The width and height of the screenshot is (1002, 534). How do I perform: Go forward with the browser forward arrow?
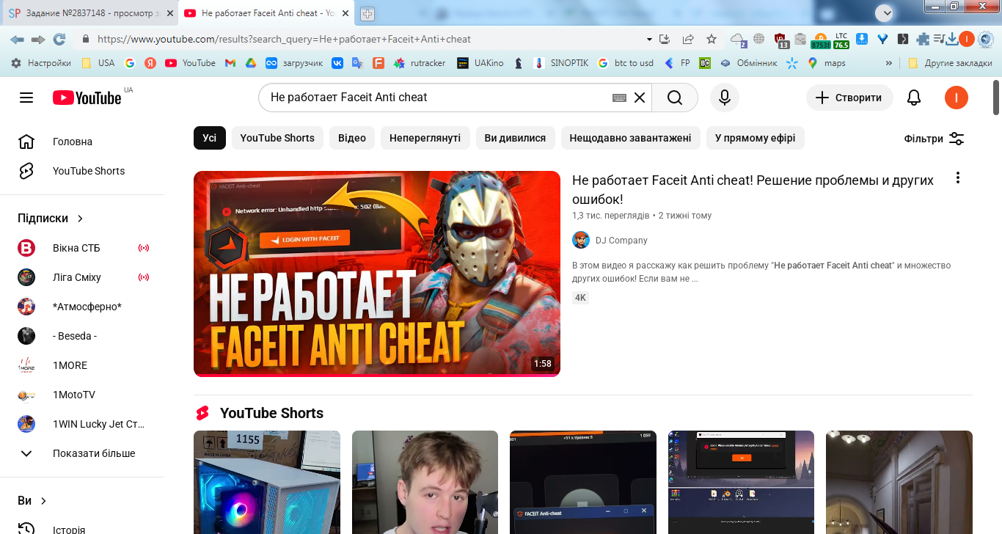(38, 39)
